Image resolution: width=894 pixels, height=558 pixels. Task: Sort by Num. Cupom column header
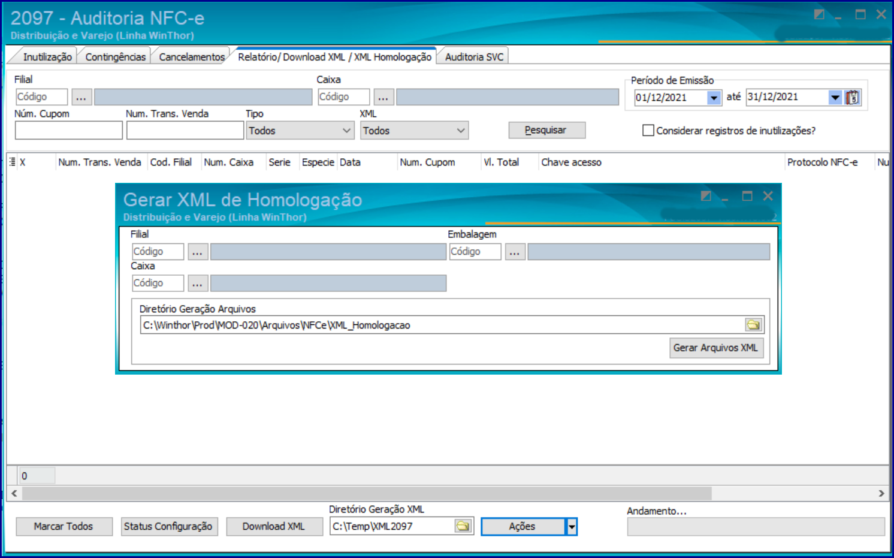pyautogui.click(x=428, y=162)
